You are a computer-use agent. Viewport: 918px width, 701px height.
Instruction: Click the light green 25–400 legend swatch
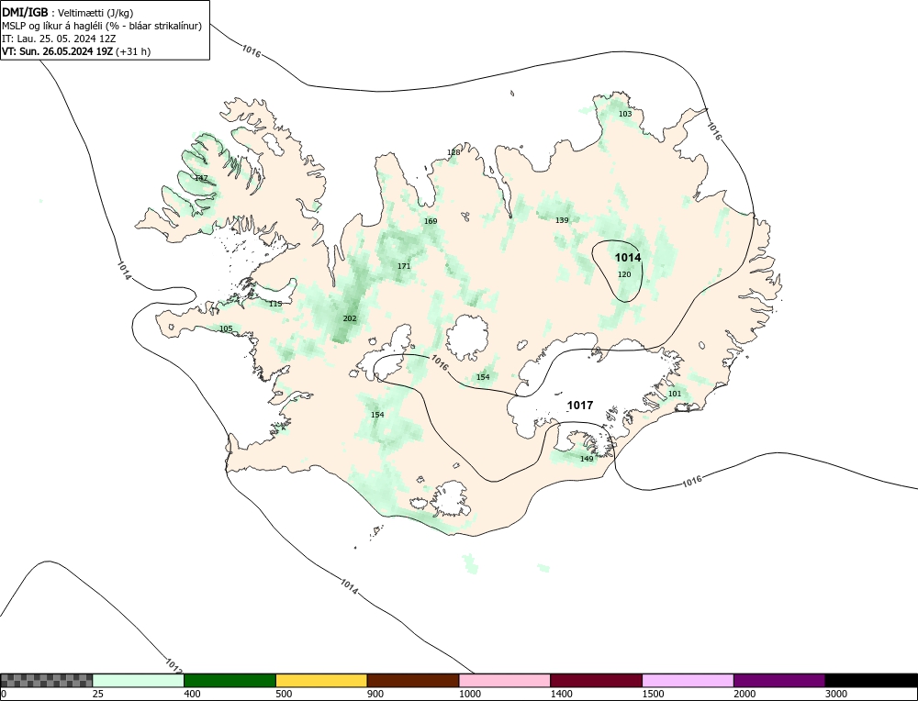[139, 680]
